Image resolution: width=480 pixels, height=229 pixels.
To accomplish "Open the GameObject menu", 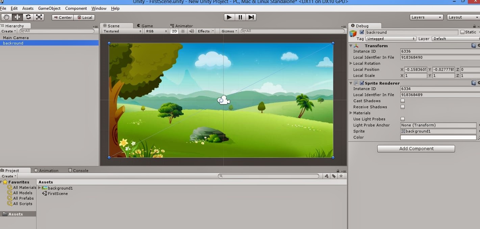I will point(49,8).
